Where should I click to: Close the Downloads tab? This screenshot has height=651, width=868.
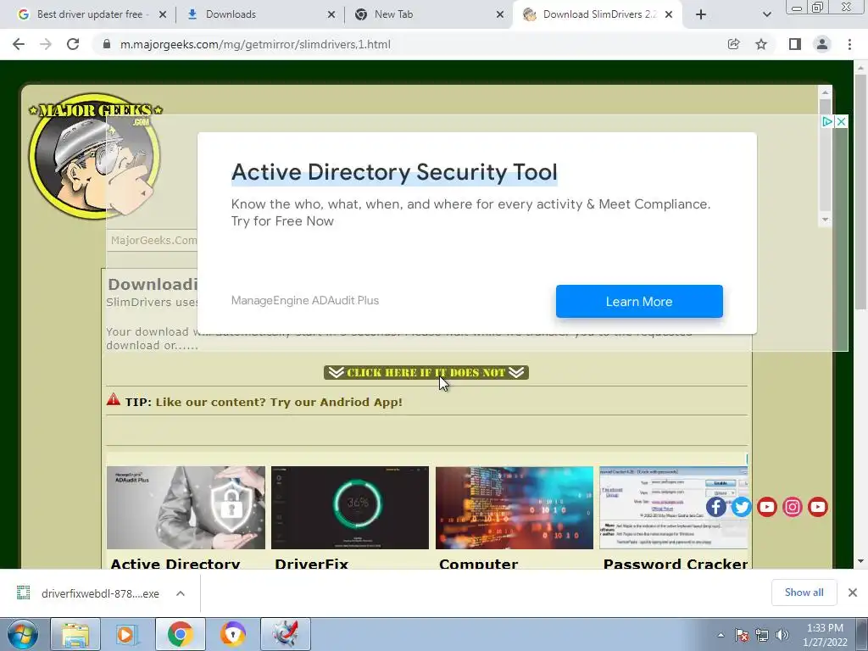tap(331, 14)
